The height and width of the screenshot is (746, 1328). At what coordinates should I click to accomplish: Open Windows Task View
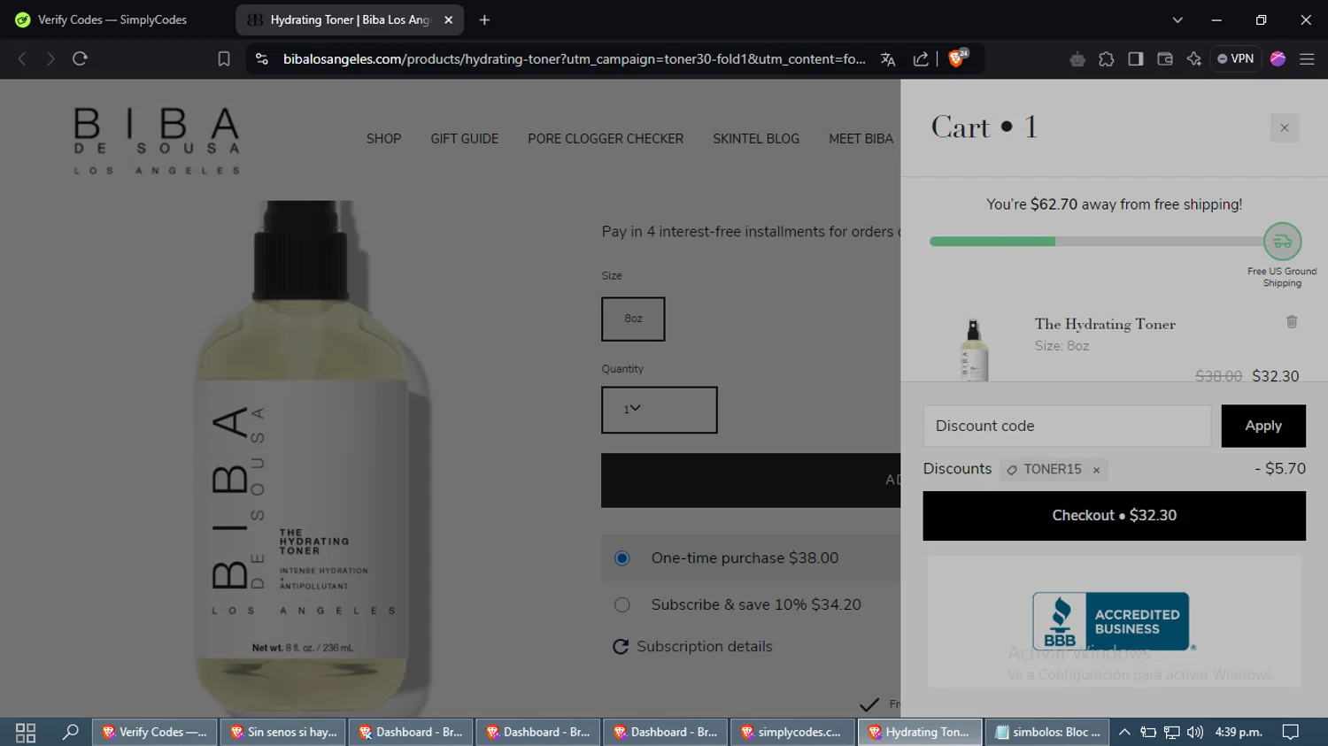[x=26, y=733]
